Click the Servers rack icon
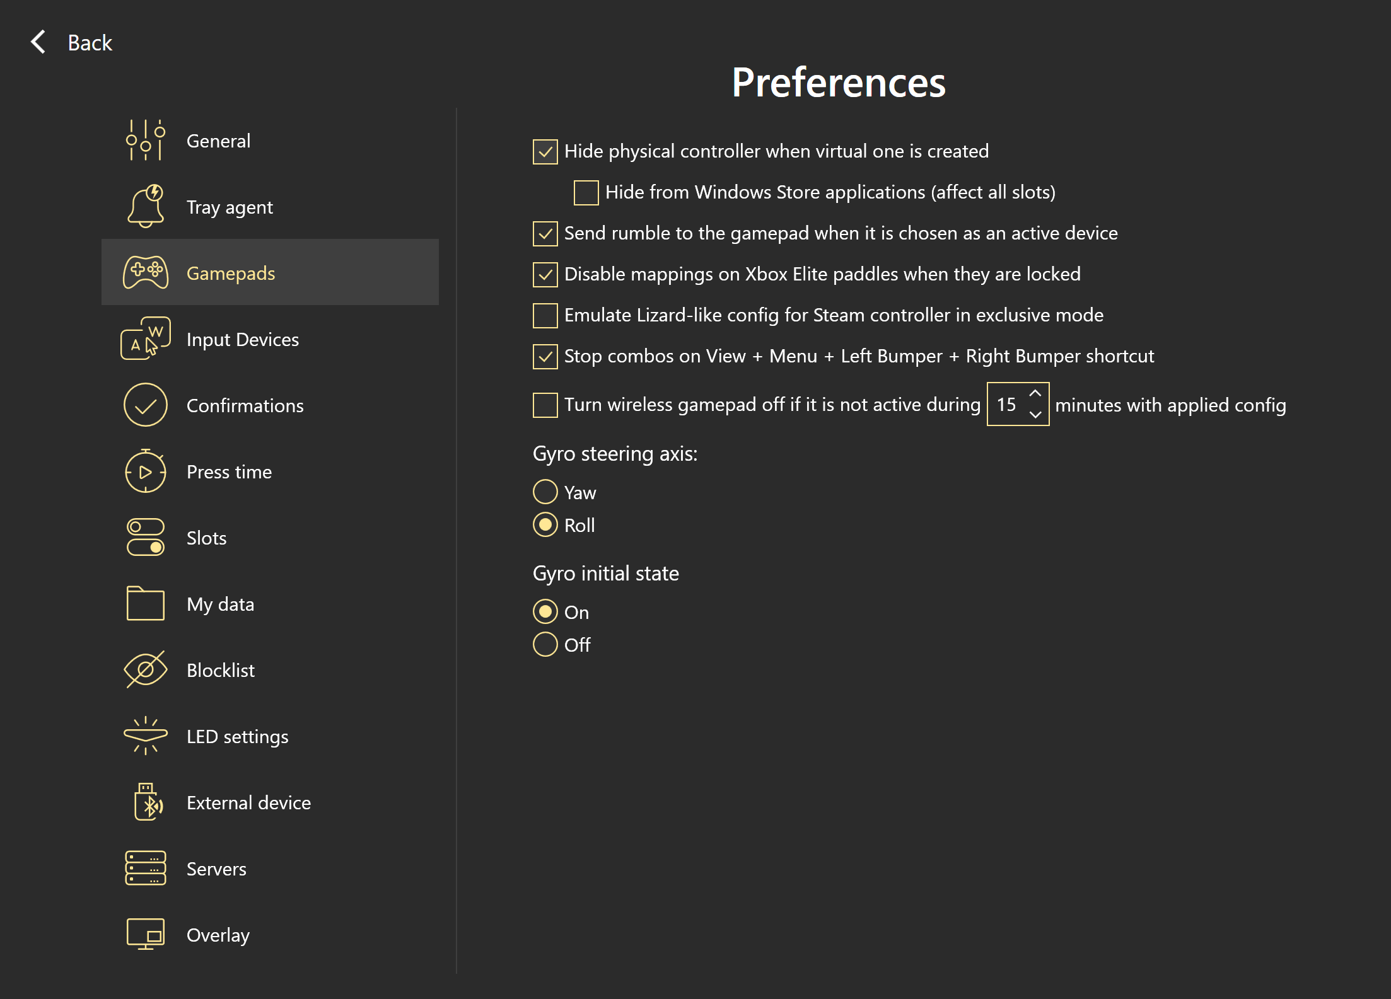Image resolution: width=1391 pixels, height=999 pixels. [146, 868]
